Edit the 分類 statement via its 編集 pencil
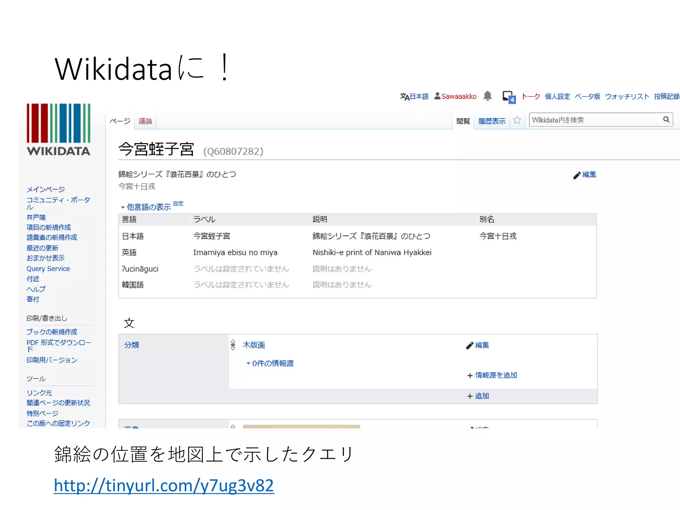This screenshot has height=510, width=680. [477, 345]
